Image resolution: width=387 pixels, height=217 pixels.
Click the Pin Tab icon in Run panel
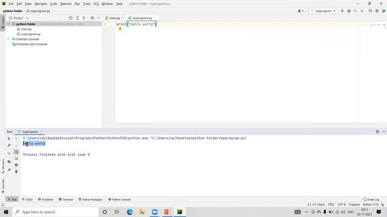click(x=9, y=170)
